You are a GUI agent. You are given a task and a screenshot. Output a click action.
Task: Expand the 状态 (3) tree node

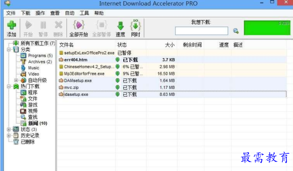tap(9, 130)
